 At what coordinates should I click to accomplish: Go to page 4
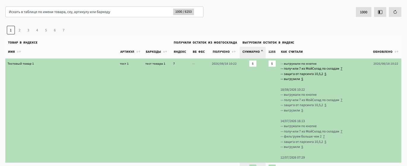click(37, 30)
